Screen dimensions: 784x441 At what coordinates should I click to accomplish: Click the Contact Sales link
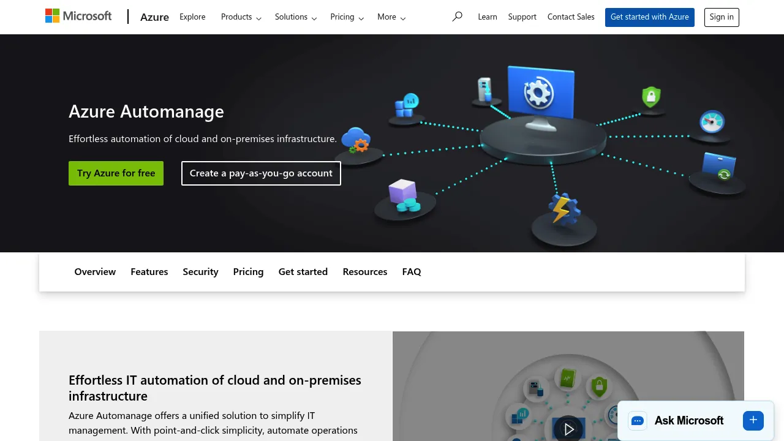click(571, 17)
